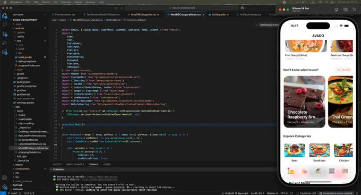Open GenerateMeal.tsx in the explorer

[28, 140]
